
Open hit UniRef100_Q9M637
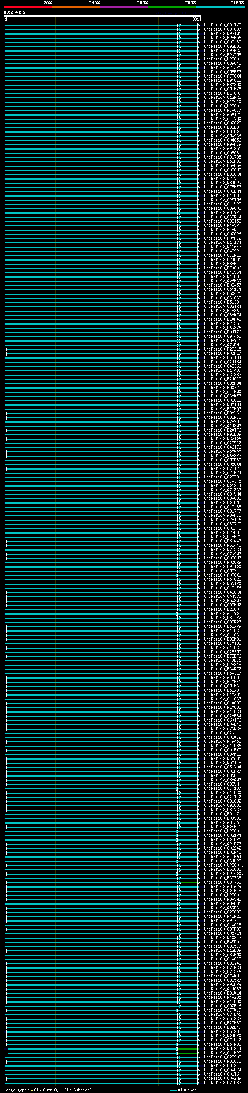(222, 29)
